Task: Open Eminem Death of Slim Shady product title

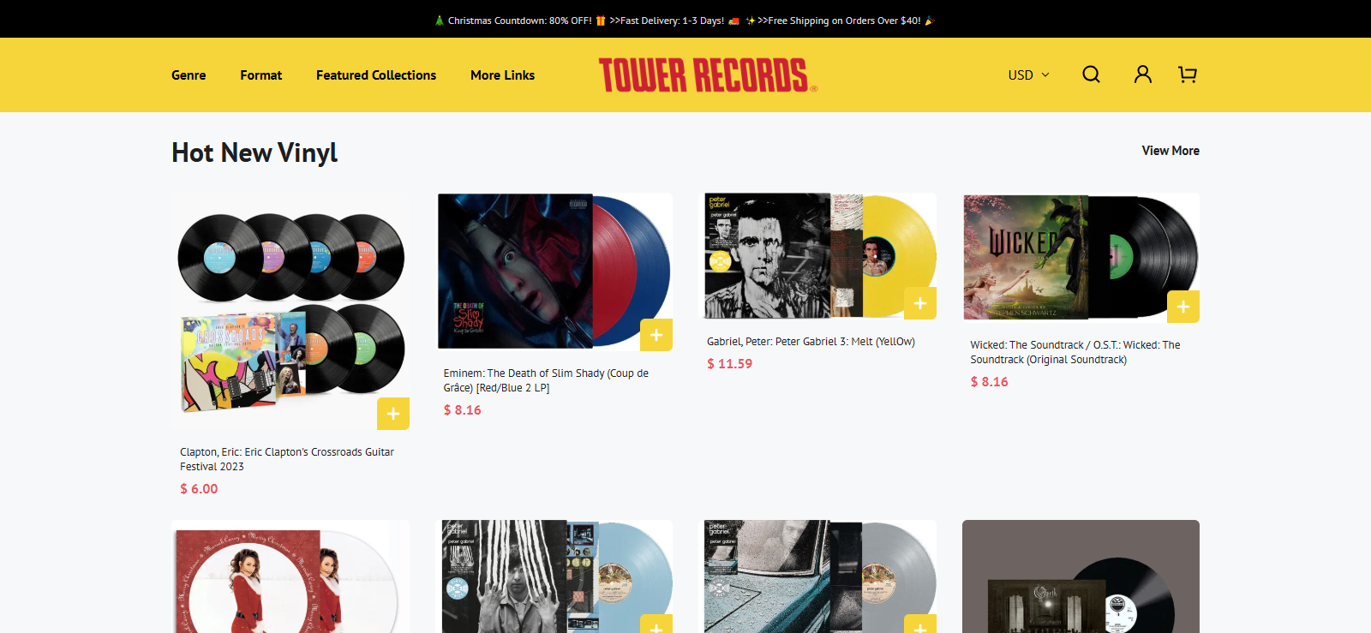Action: click(547, 380)
